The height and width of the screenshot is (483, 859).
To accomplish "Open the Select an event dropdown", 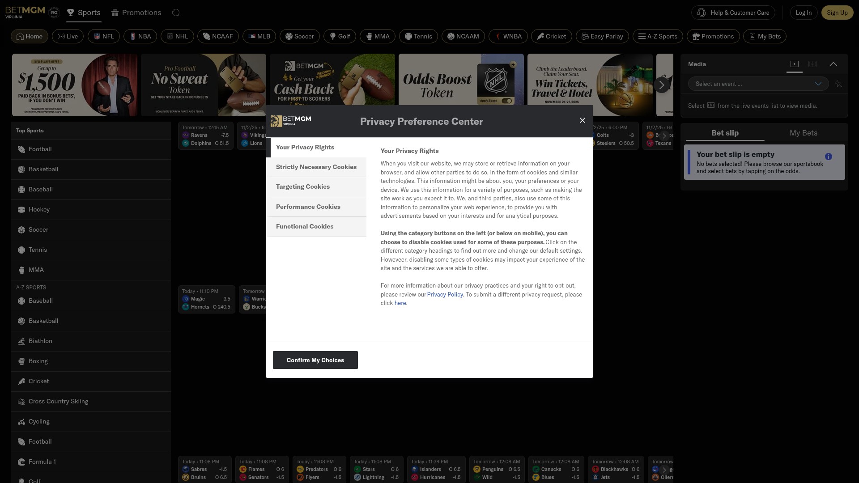I will 758,84.
